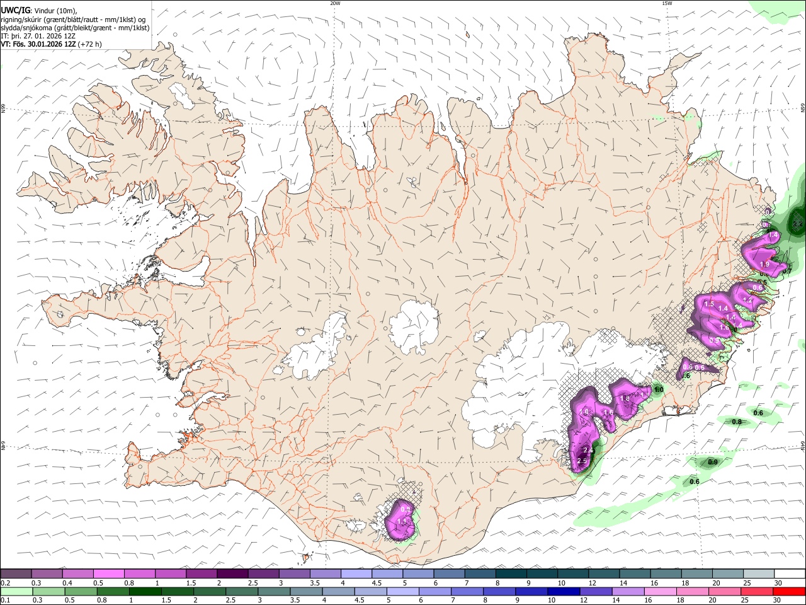
Task: Click the '0.1' label in the lower legend row
Action: (5, 601)
